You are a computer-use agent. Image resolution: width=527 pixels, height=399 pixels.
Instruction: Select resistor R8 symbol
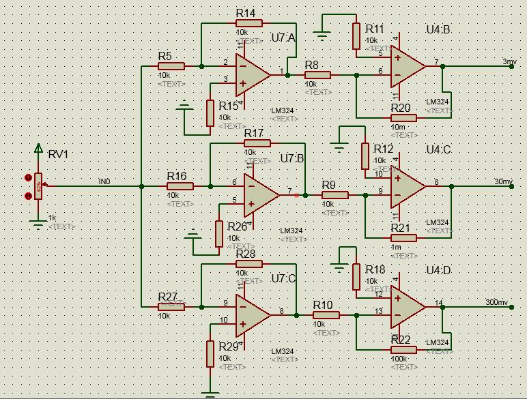(x=317, y=75)
